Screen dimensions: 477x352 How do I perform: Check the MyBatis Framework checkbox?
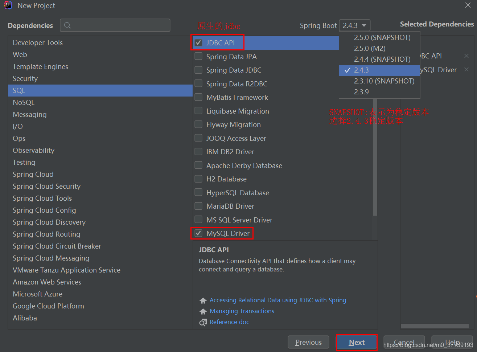click(198, 97)
